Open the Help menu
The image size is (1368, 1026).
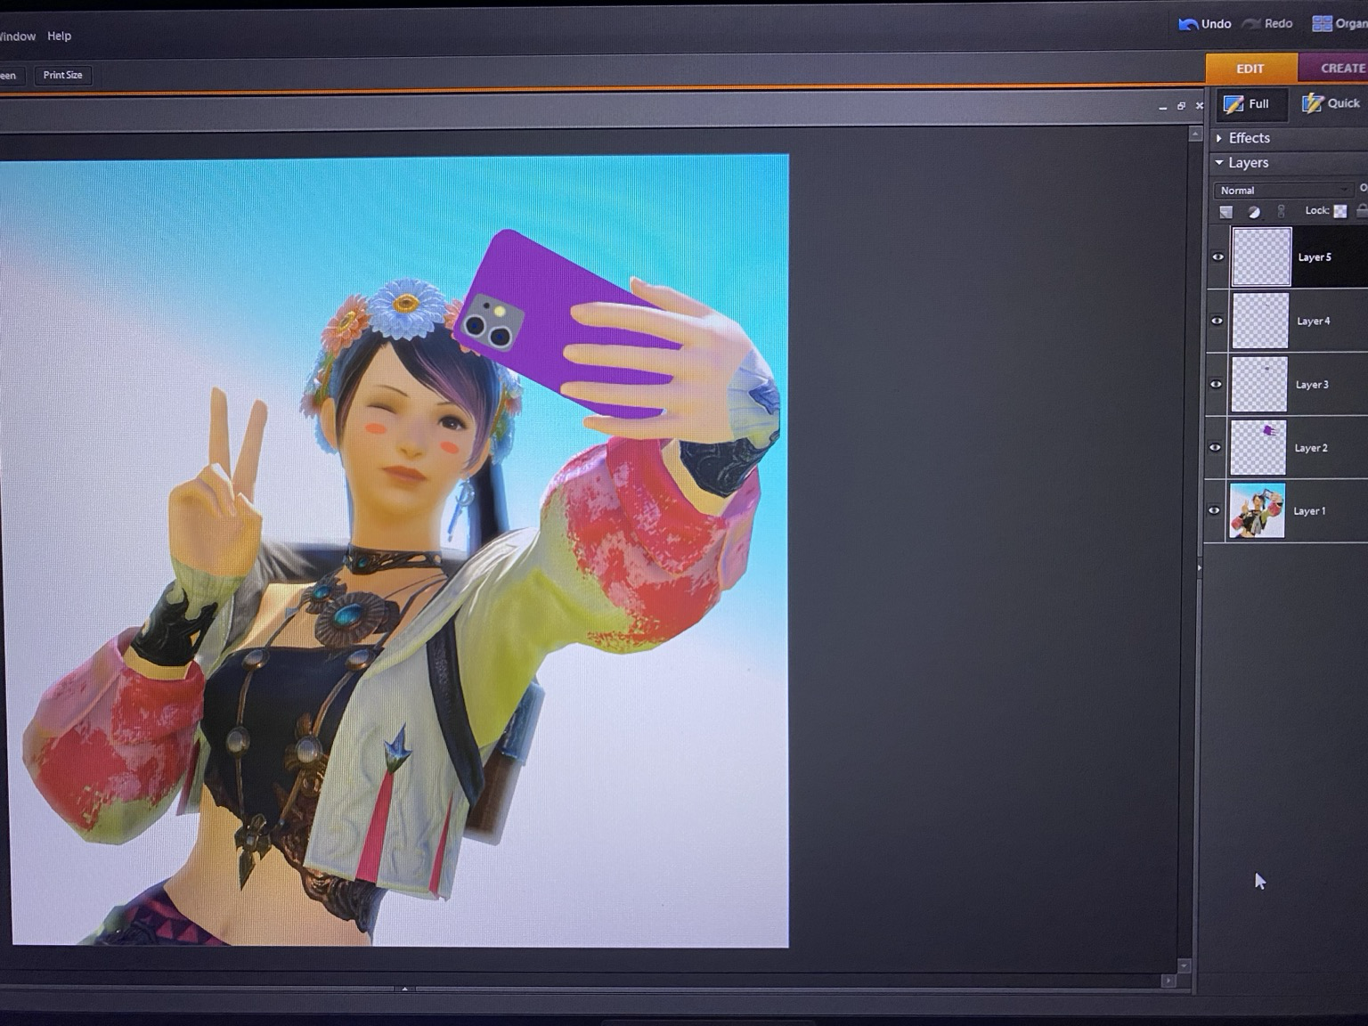click(59, 36)
